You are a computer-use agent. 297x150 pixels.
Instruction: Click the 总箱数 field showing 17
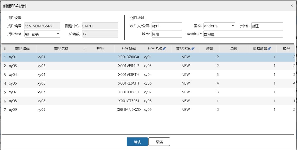click(100, 34)
